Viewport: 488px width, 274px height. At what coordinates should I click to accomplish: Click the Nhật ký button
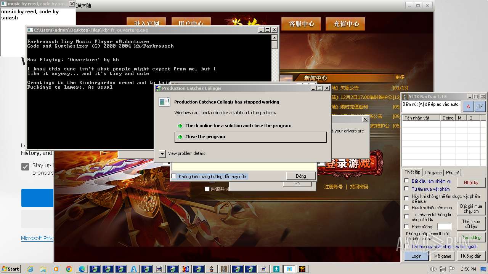[471, 183]
